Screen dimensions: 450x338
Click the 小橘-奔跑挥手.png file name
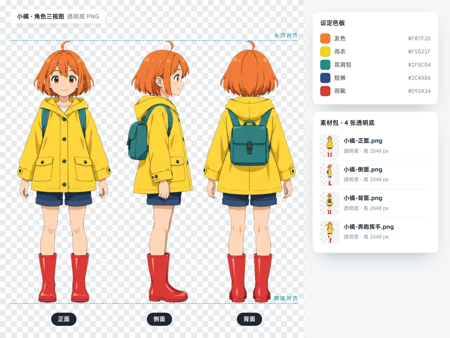pyautogui.click(x=369, y=227)
